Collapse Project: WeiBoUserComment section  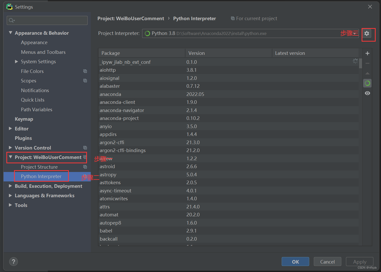(x=10, y=157)
